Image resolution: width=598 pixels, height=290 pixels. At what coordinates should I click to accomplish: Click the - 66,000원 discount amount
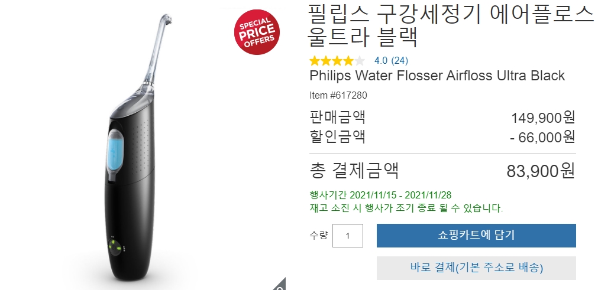[543, 137]
